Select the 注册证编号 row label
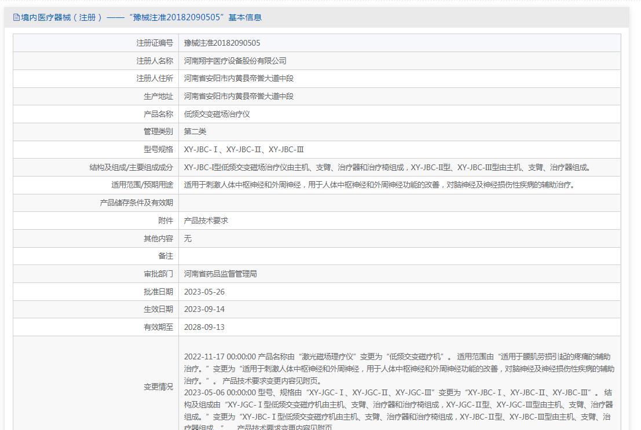The width and height of the screenshot is (641, 430). coord(155,43)
